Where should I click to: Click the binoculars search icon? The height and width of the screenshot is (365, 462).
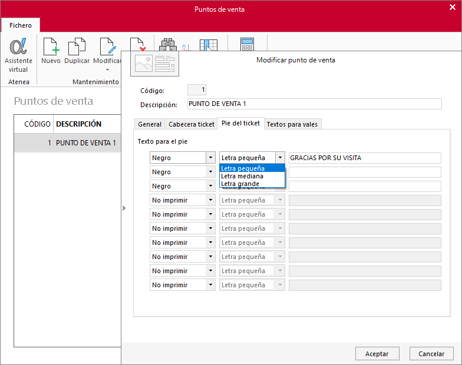(168, 45)
